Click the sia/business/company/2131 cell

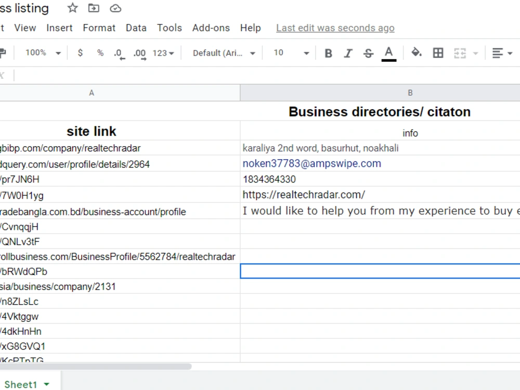tap(120, 286)
